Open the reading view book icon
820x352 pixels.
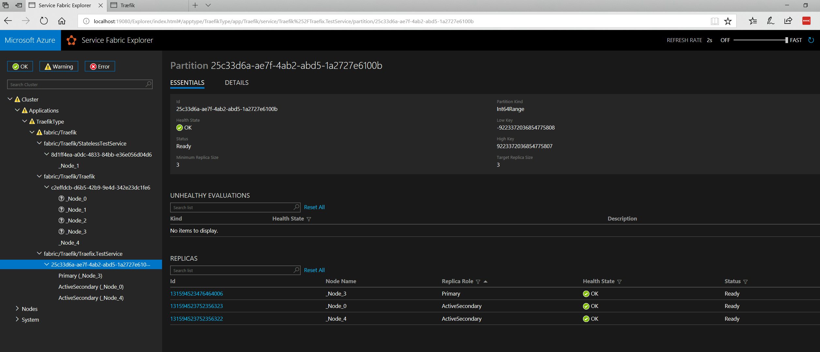click(x=714, y=21)
